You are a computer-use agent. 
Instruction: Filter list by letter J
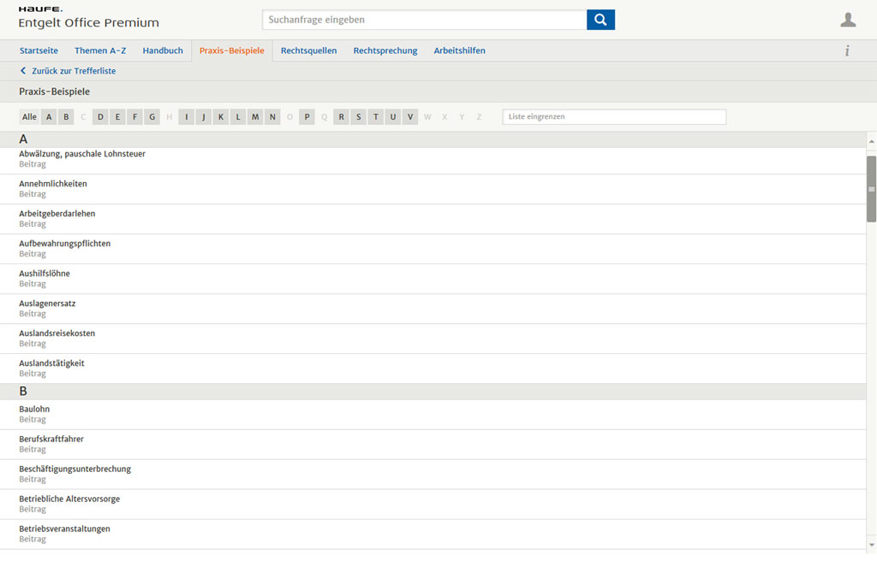pos(204,116)
